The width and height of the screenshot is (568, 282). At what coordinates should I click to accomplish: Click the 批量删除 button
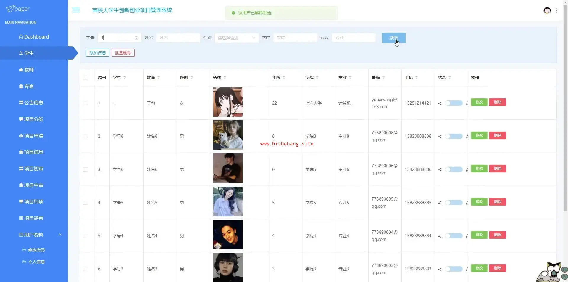pos(123,53)
